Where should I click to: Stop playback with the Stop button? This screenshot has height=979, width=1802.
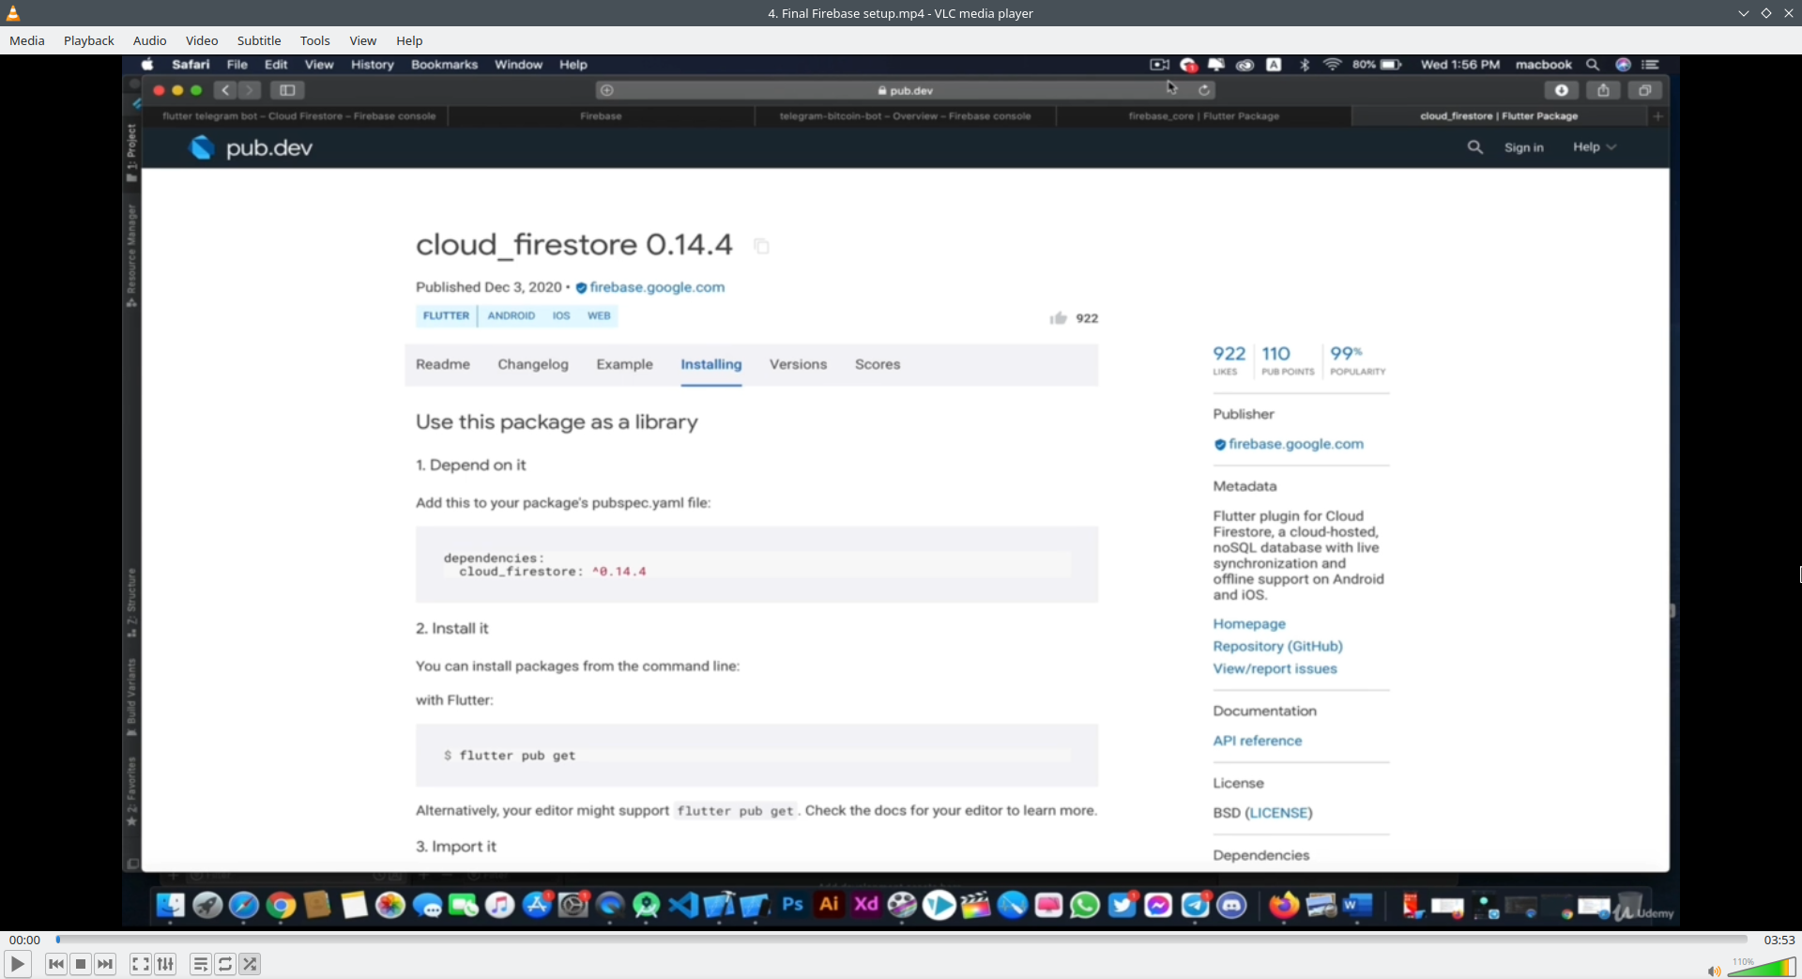tap(81, 964)
